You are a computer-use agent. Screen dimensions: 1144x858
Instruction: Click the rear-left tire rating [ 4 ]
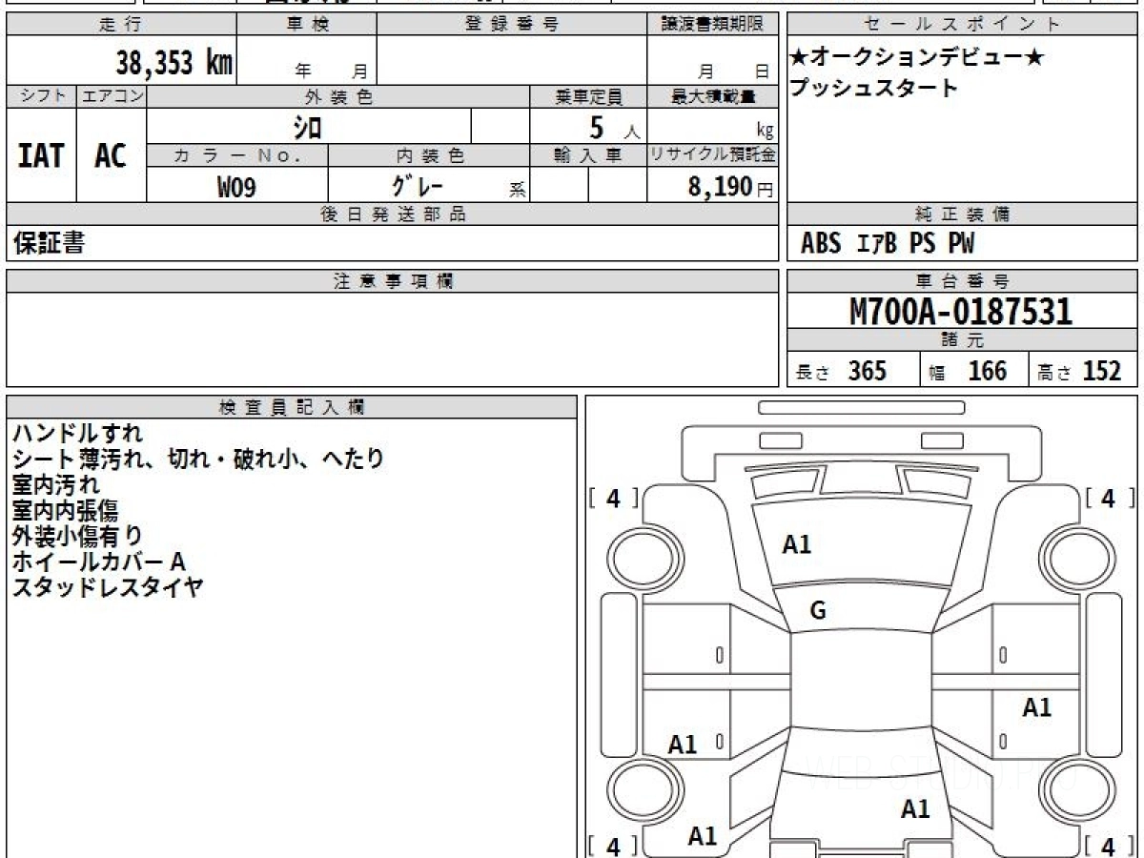[613, 846]
